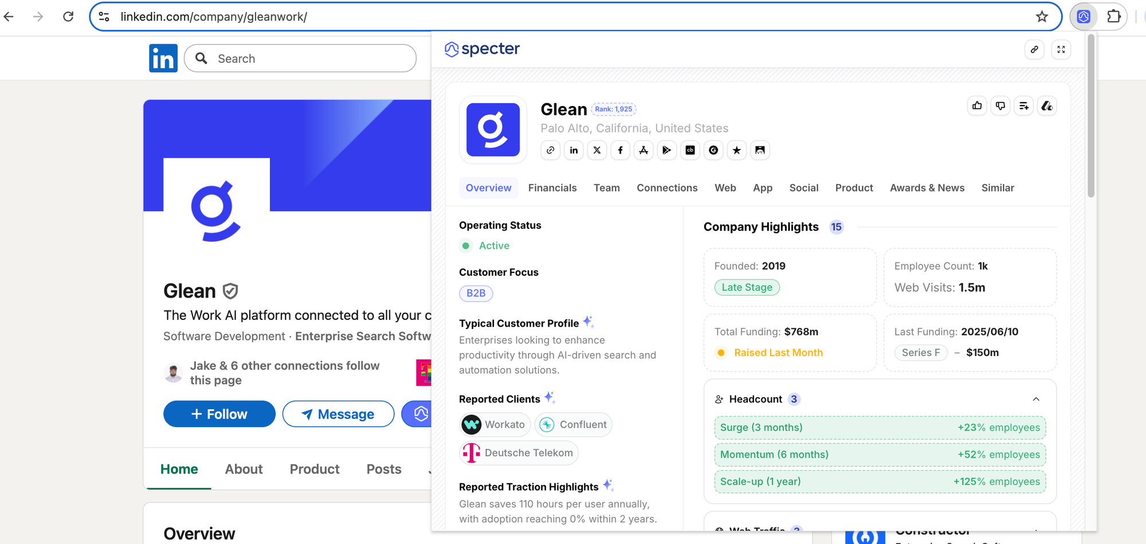
Task: Click the Raised Last Month label
Action: coord(778,353)
